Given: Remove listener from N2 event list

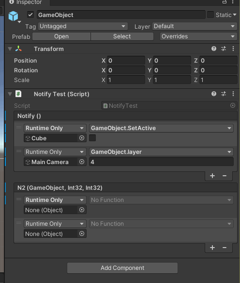Looking at the screenshot, I should pos(225,248).
